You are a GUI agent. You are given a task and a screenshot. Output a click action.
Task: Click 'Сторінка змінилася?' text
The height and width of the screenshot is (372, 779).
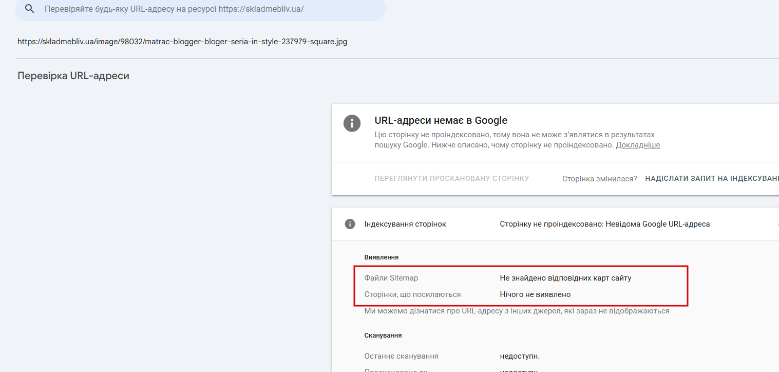point(599,179)
